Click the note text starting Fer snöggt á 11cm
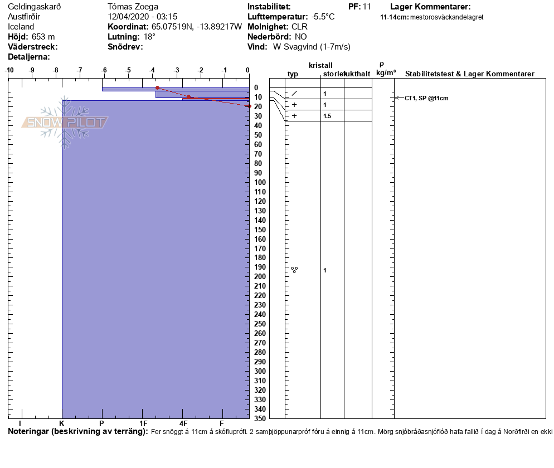The height and width of the screenshot is (468, 554). click(x=352, y=432)
